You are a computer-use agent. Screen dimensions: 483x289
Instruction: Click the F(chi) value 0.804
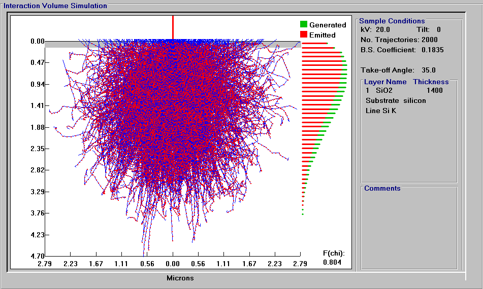point(332,262)
